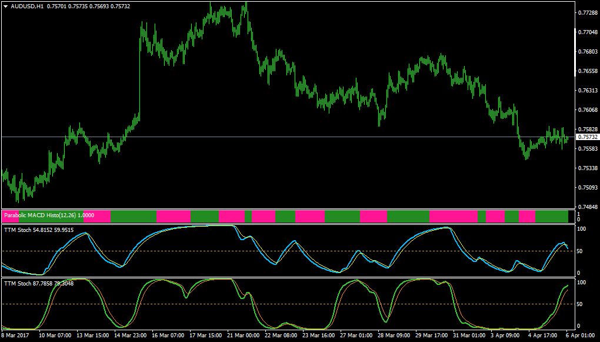Click price scale value 0.76313
Image resolution: width=600 pixels, height=342 pixels.
pyautogui.click(x=588, y=91)
